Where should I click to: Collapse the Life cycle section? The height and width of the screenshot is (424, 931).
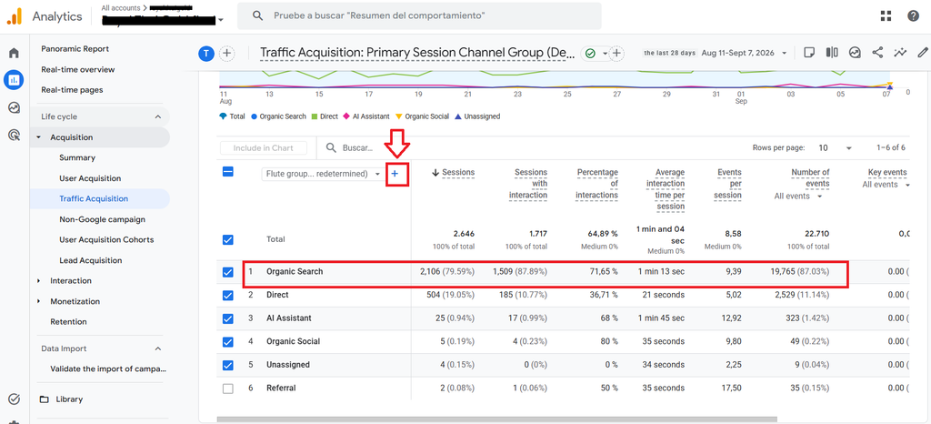point(158,117)
